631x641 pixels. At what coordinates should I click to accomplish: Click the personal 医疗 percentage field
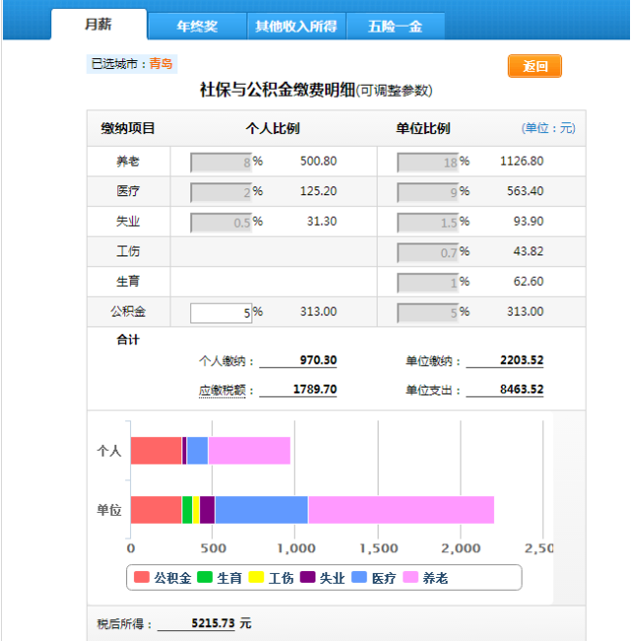click(x=221, y=192)
